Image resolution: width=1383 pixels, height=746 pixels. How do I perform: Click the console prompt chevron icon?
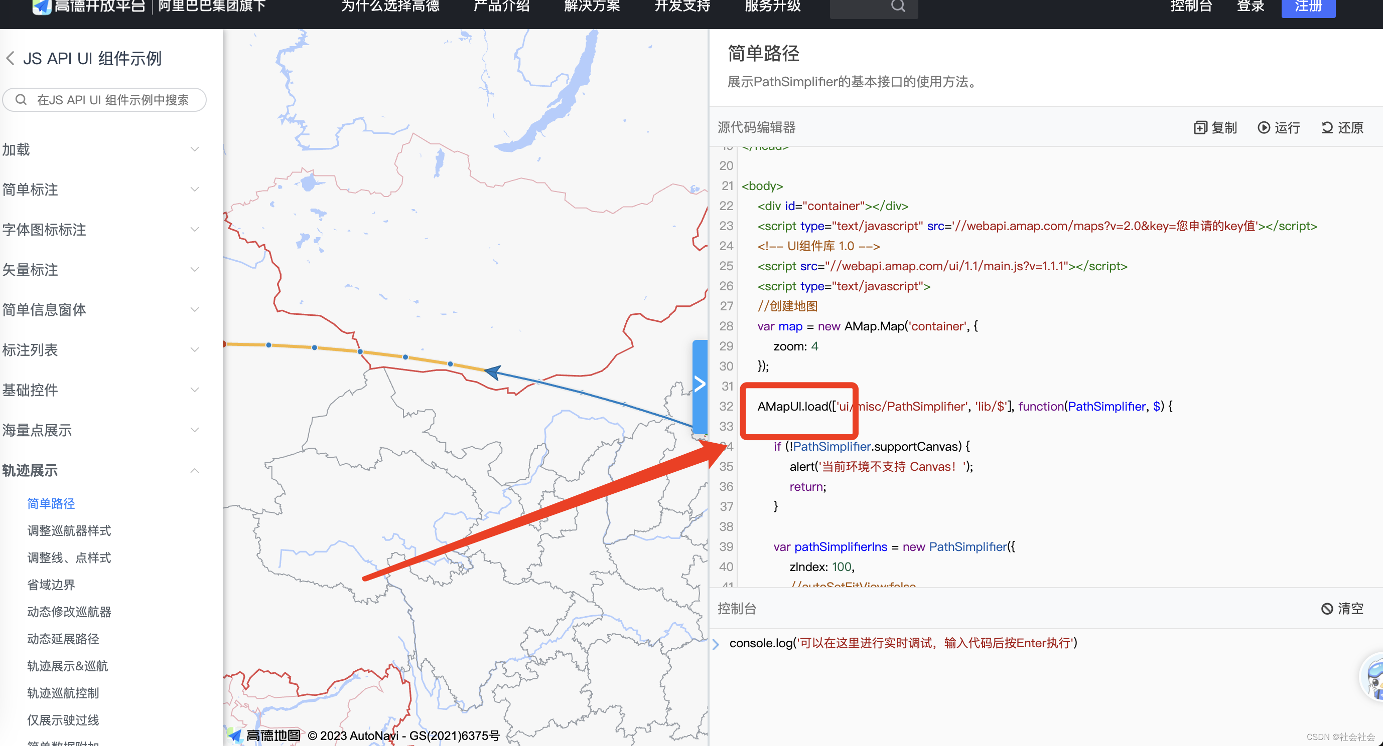pyautogui.click(x=716, y=644)
